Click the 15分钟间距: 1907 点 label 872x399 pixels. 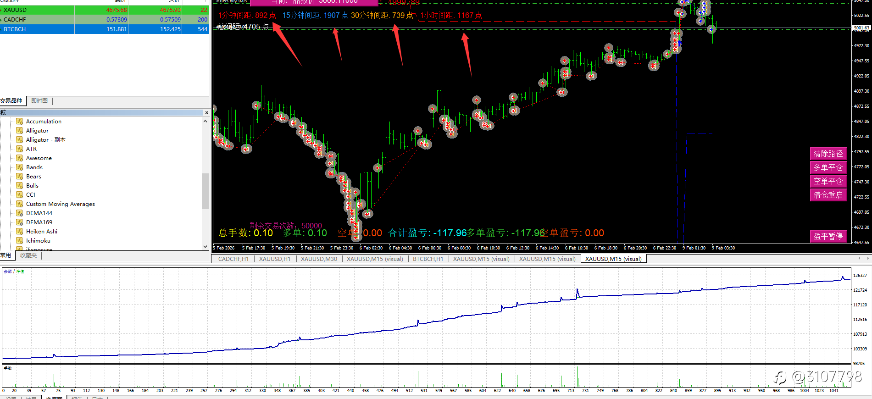pos(315,15)
